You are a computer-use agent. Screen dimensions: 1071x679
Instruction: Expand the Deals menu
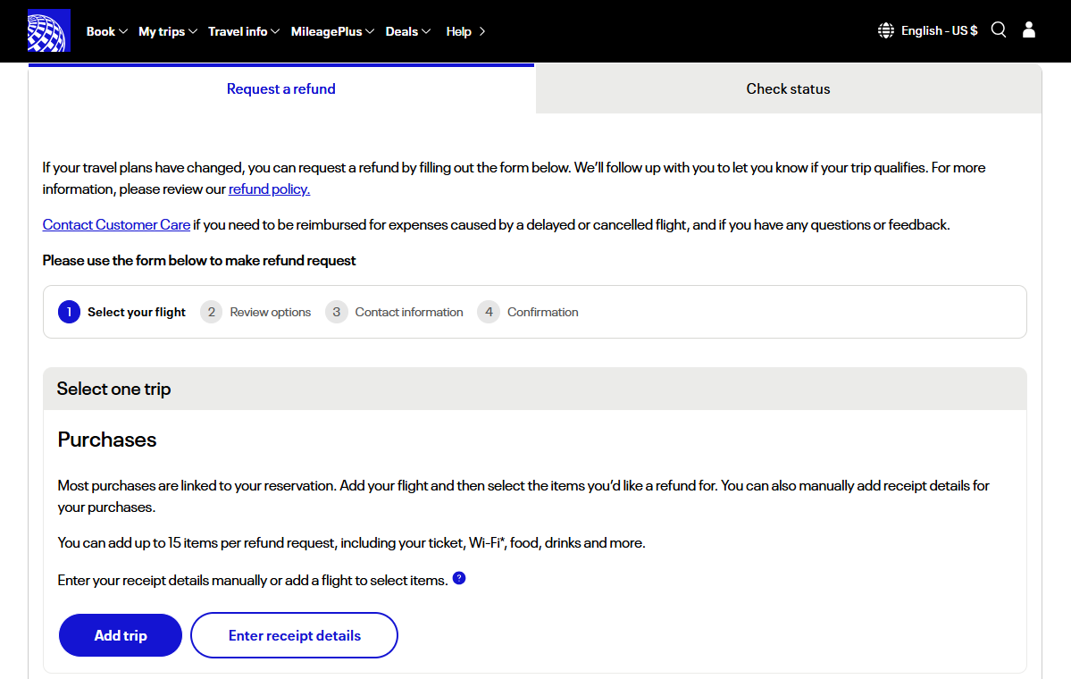408,31
